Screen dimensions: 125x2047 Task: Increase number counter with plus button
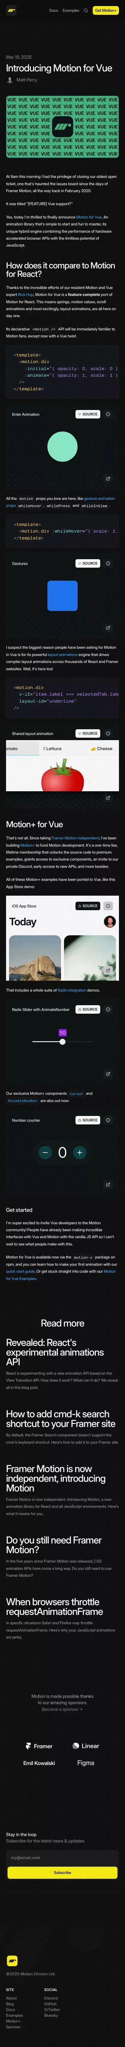tap(79, 1152)
